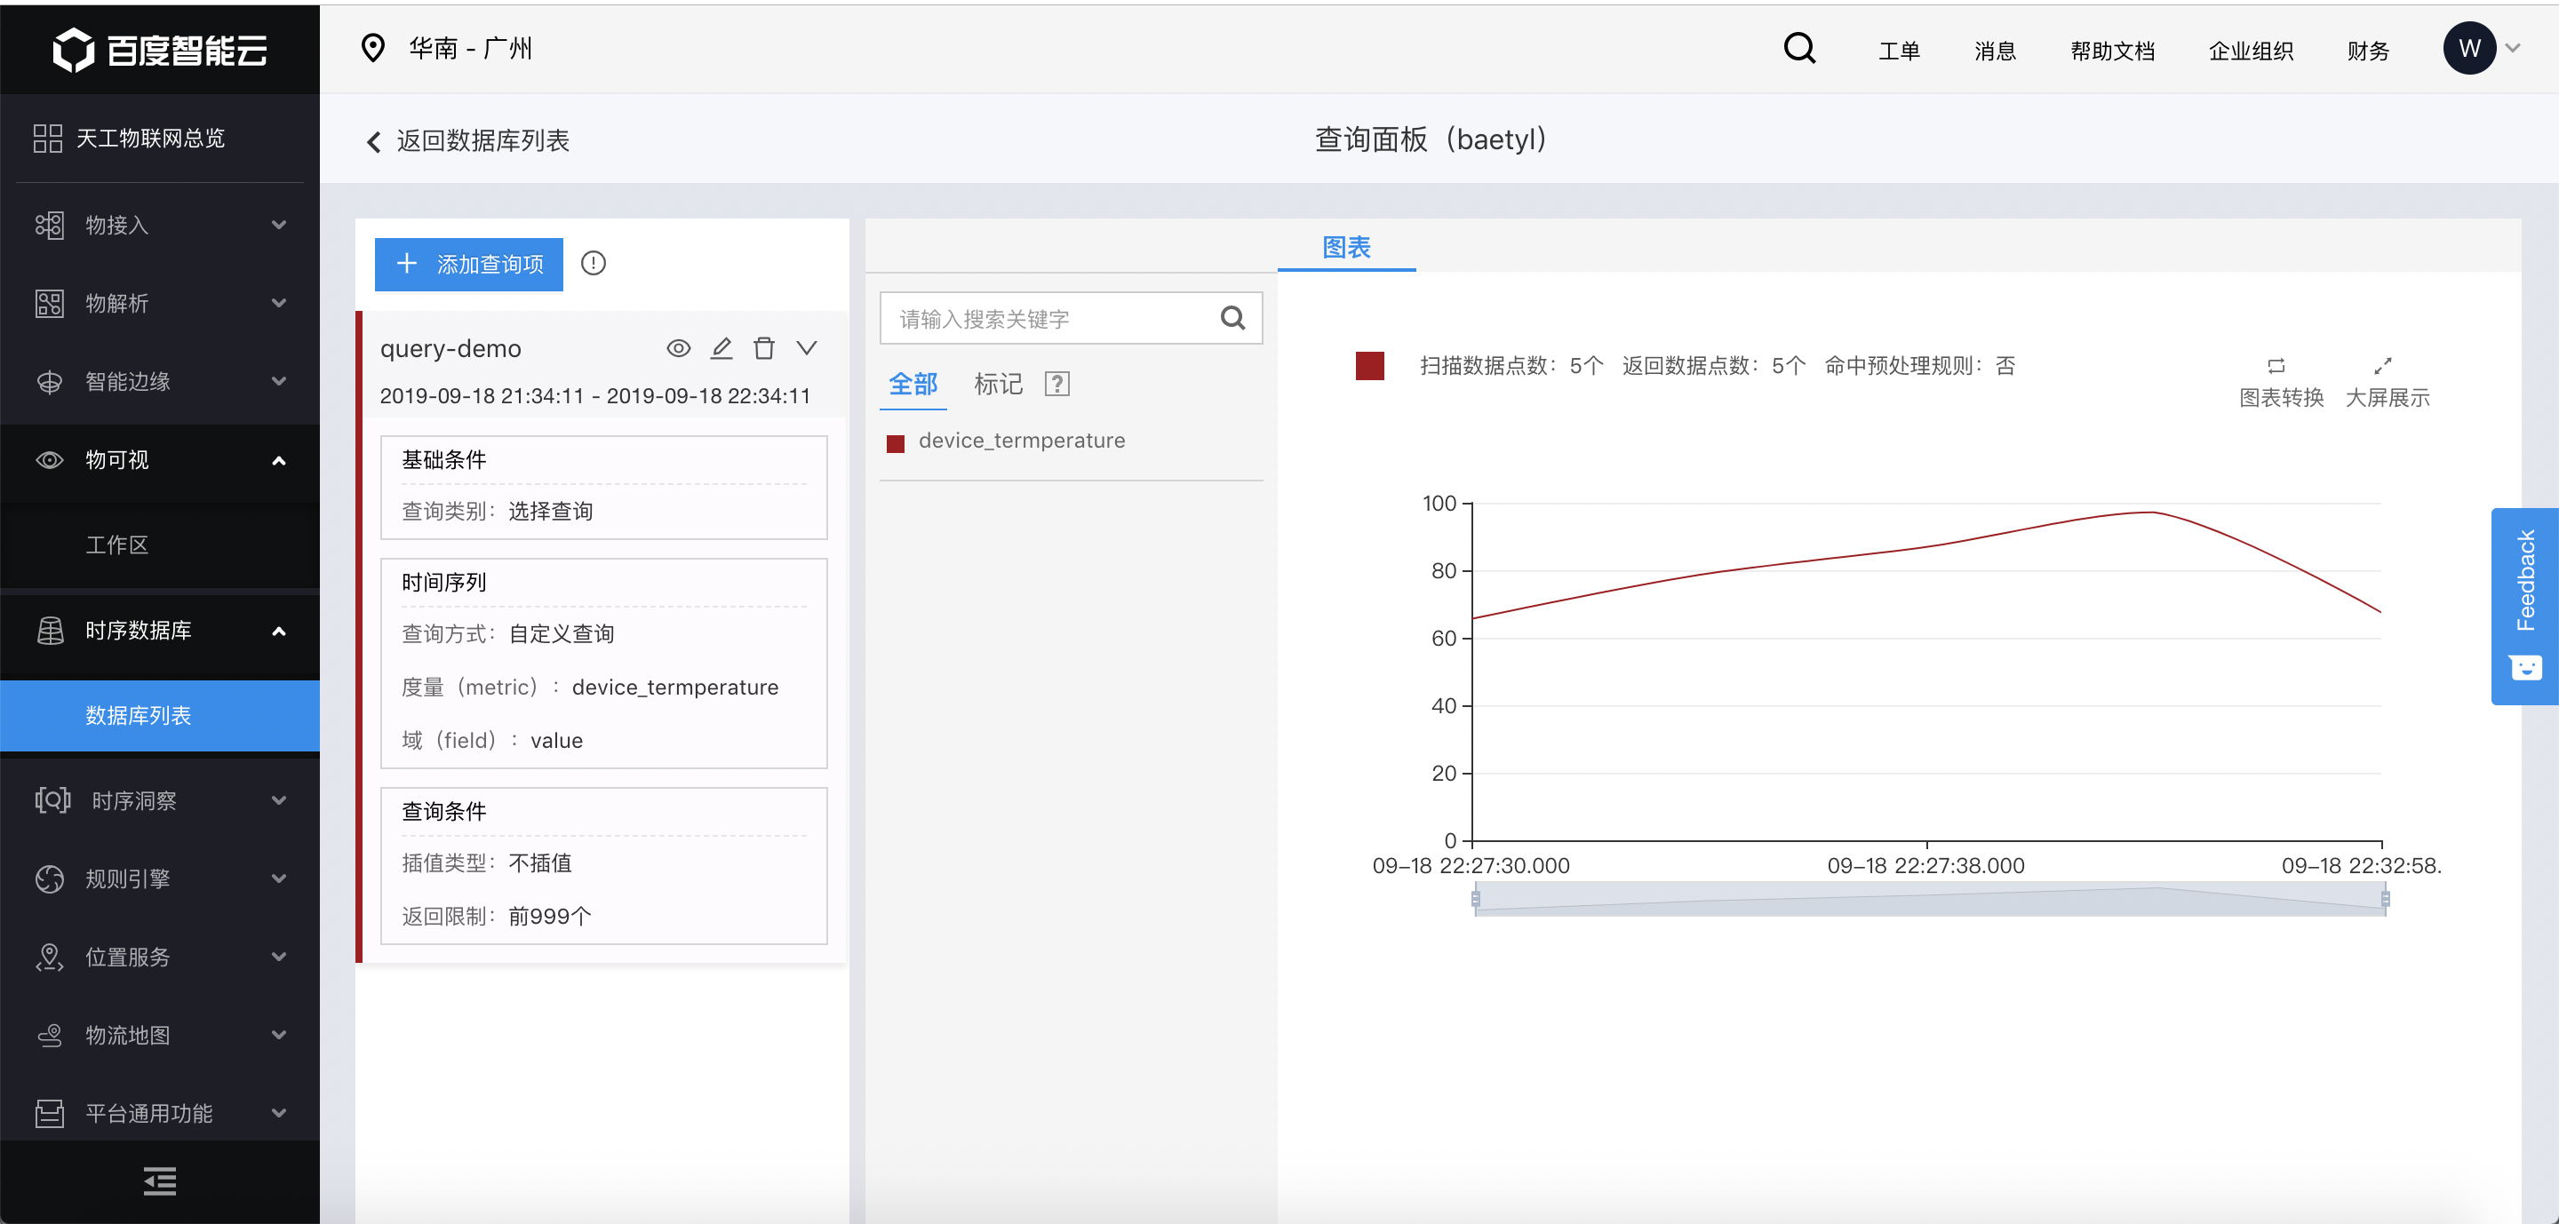Viewport: 2559px width, 1224px height.
Task: Open 工单 in the top bar
Action: 1899,51
